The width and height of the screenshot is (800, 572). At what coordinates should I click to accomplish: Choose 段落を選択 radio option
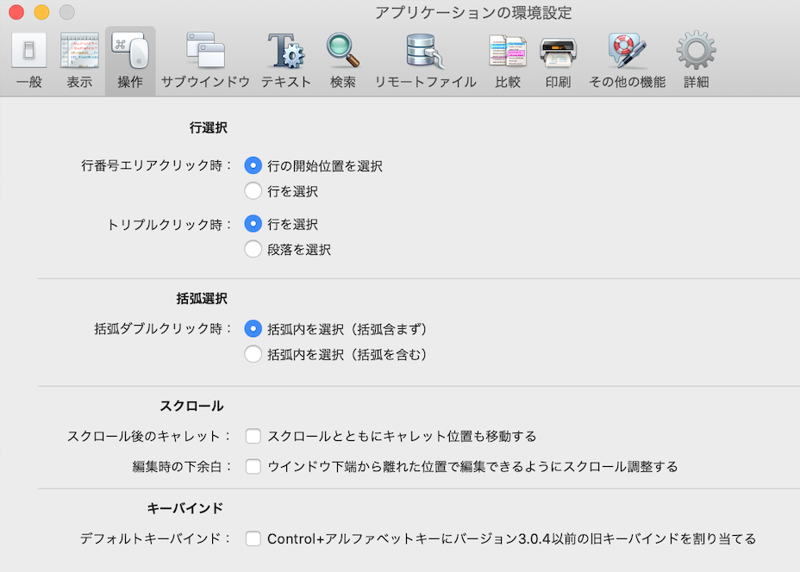253,249
